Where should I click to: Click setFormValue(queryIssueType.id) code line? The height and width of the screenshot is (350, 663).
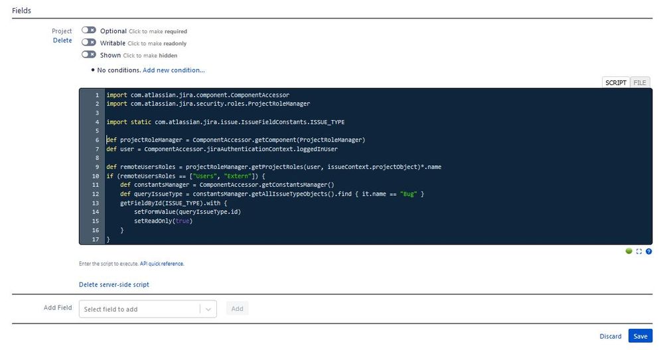tap(187, 211)
